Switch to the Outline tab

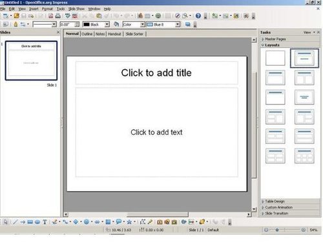pos(87,34)
